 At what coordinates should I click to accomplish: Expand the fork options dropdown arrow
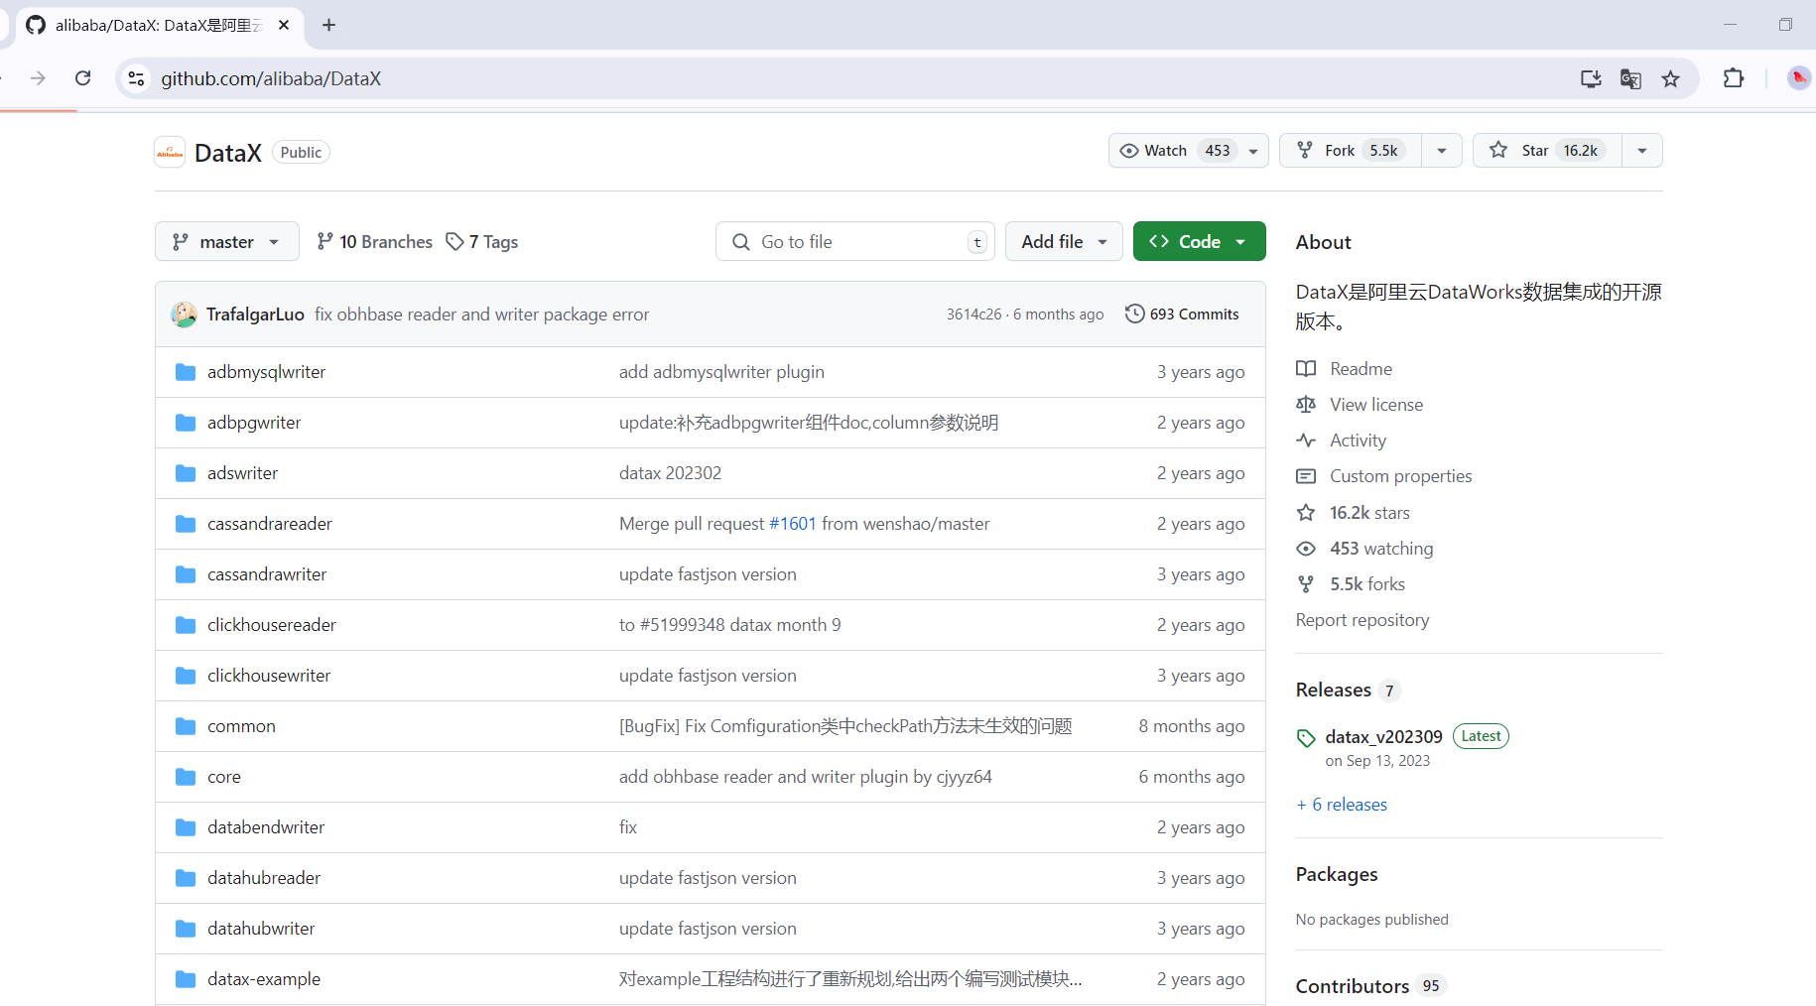(x=1442, y=151)
